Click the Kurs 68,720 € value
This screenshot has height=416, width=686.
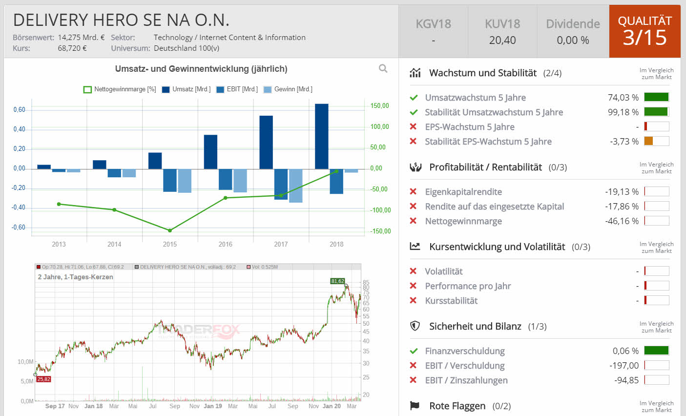[x=72, y=48]
